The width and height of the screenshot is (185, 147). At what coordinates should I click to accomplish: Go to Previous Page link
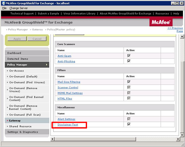(x=175, y=30)
